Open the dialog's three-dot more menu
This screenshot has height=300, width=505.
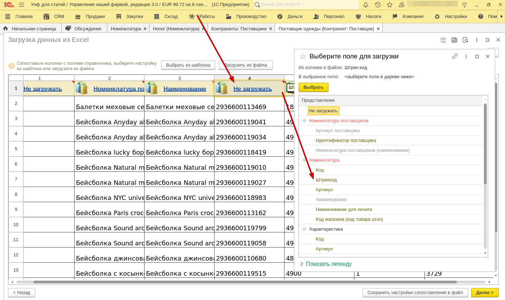point(466,56)
